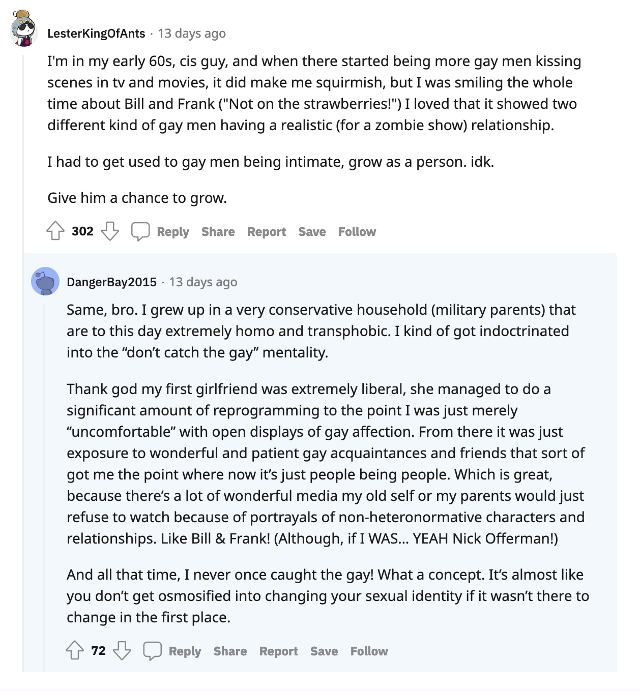Open DangerBay2015's avatar profile
The height and width of the screenshot is (691, 640).
point(45,281)
